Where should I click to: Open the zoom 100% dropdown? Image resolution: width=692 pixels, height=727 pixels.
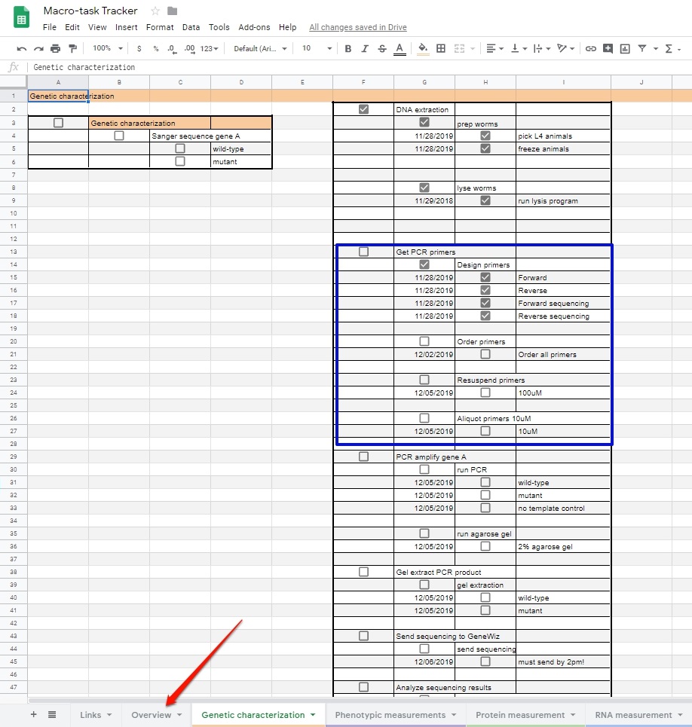tap(108, 48)
